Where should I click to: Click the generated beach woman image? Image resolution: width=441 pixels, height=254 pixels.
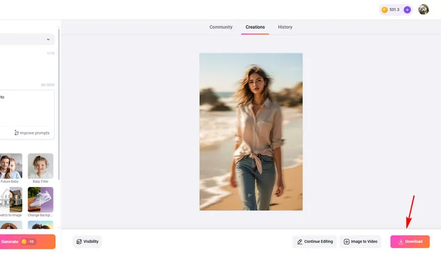coord(251,131)
